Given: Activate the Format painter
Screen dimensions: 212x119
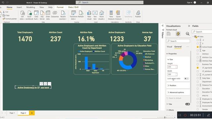Looking at the screenshot, I should point(10,19).
